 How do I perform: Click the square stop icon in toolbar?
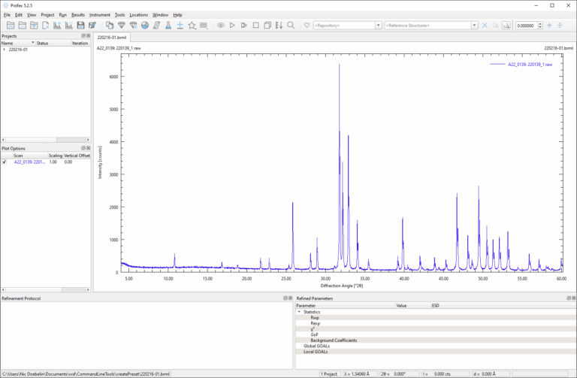coord(256,26)
